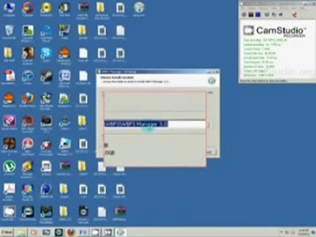
Task: Click the Start button on taskbar
Action: pyautogui.click(x=7, y=232)
